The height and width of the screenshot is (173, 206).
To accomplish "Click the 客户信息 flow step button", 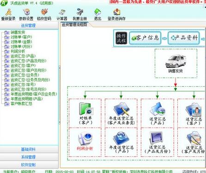I will pos(145,38).
